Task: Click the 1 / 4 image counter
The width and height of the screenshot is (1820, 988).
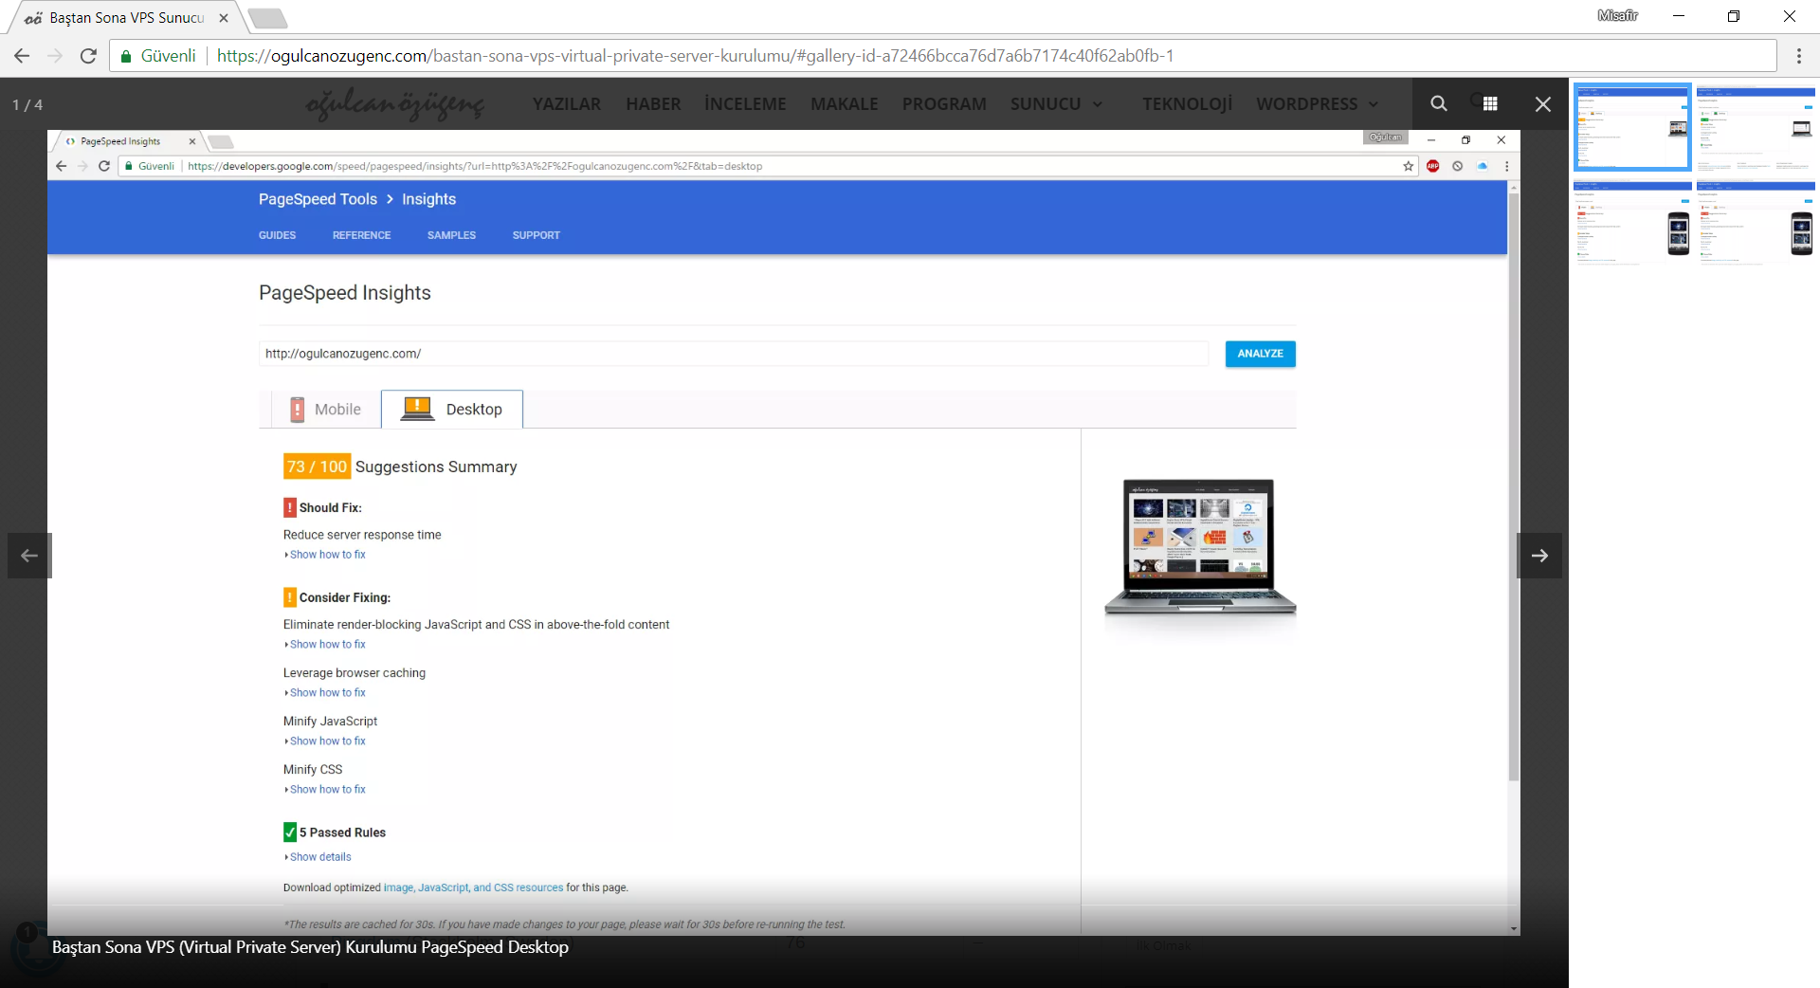Action: (27, 105)
